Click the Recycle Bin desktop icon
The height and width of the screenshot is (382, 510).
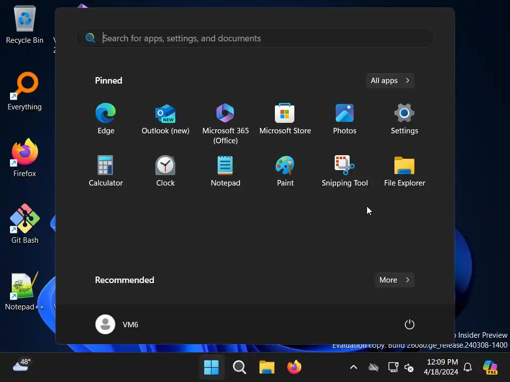pyautogui.click(x=25, y=25)
